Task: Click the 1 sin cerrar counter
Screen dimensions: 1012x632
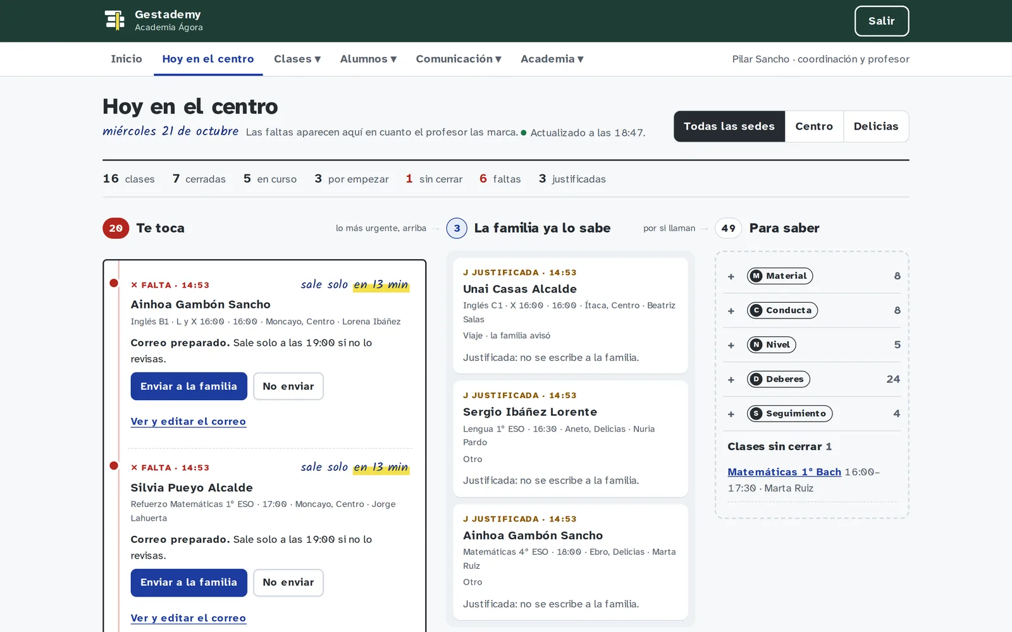Action: point(434,179)
